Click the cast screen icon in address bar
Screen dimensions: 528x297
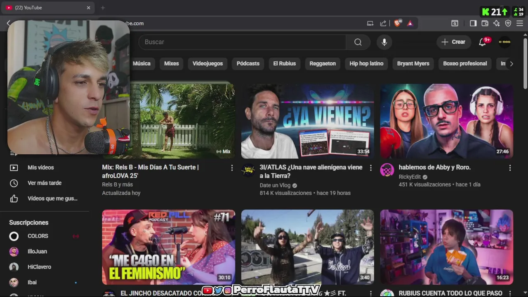[370, 24]
